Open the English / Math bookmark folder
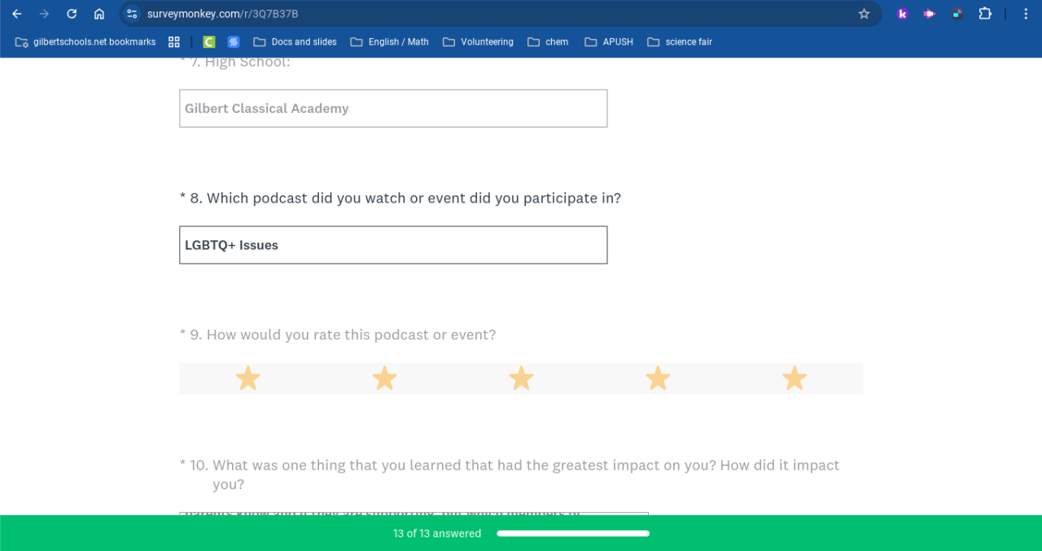This screenshot has height=551, width=1042. [389, 42]
